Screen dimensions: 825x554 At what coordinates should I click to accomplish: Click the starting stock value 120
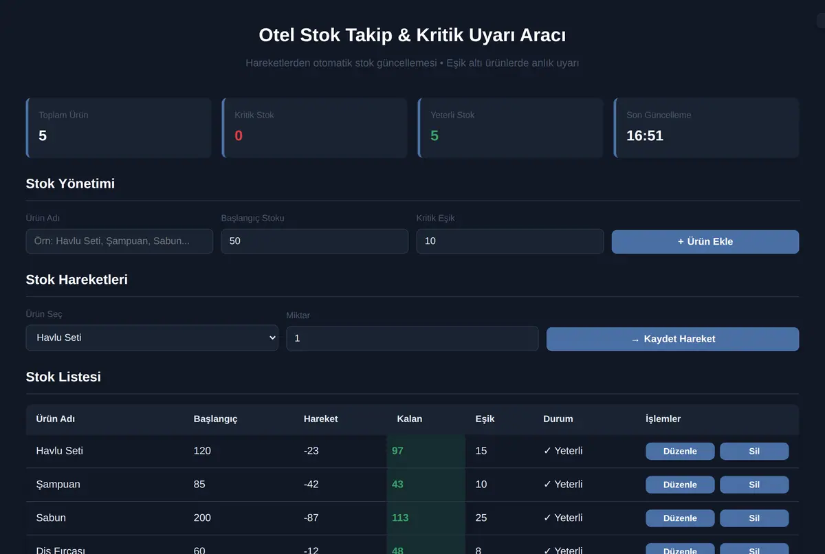(x=202, y=451)
